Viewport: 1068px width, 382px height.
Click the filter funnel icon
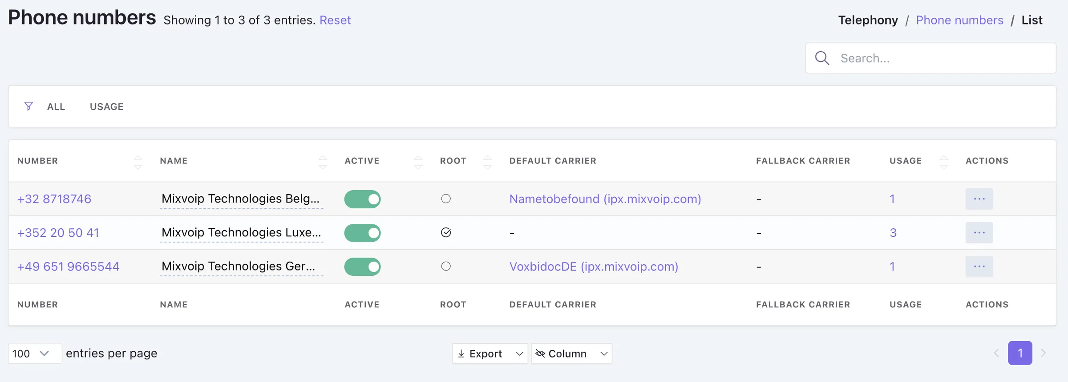tap(28, 106)
